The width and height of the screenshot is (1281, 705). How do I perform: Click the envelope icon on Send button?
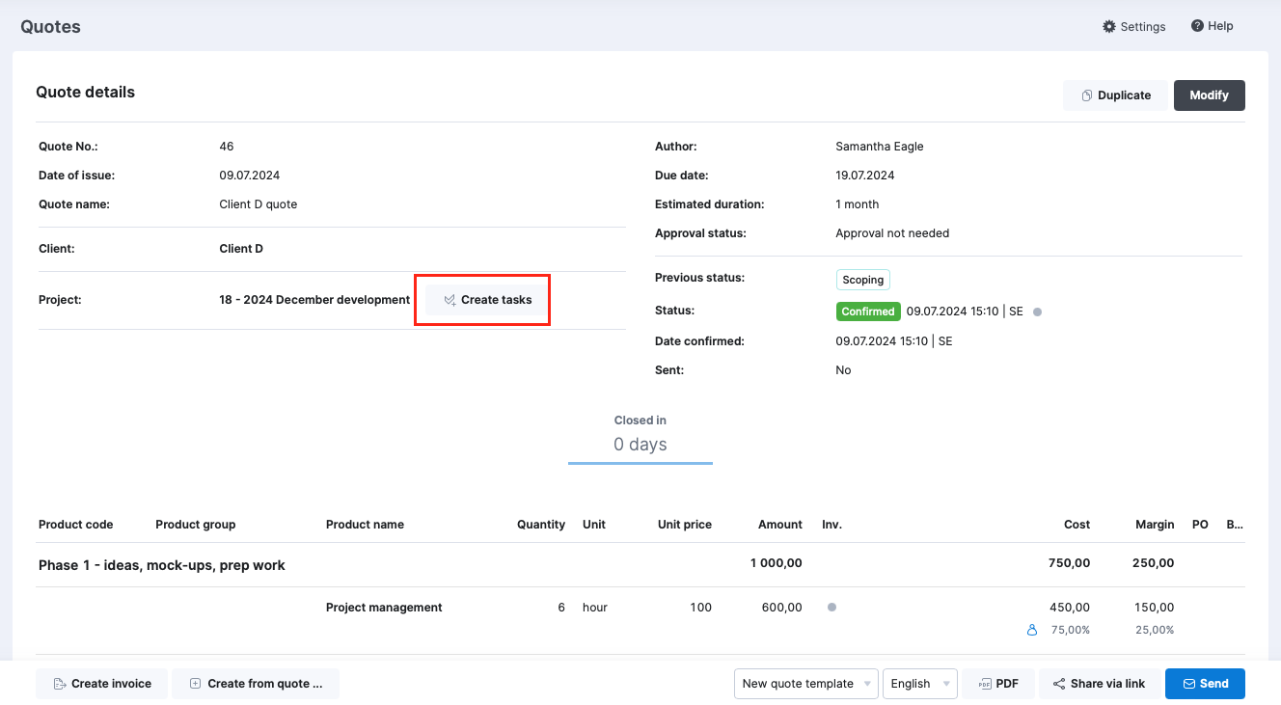[x=1188, y=684]
